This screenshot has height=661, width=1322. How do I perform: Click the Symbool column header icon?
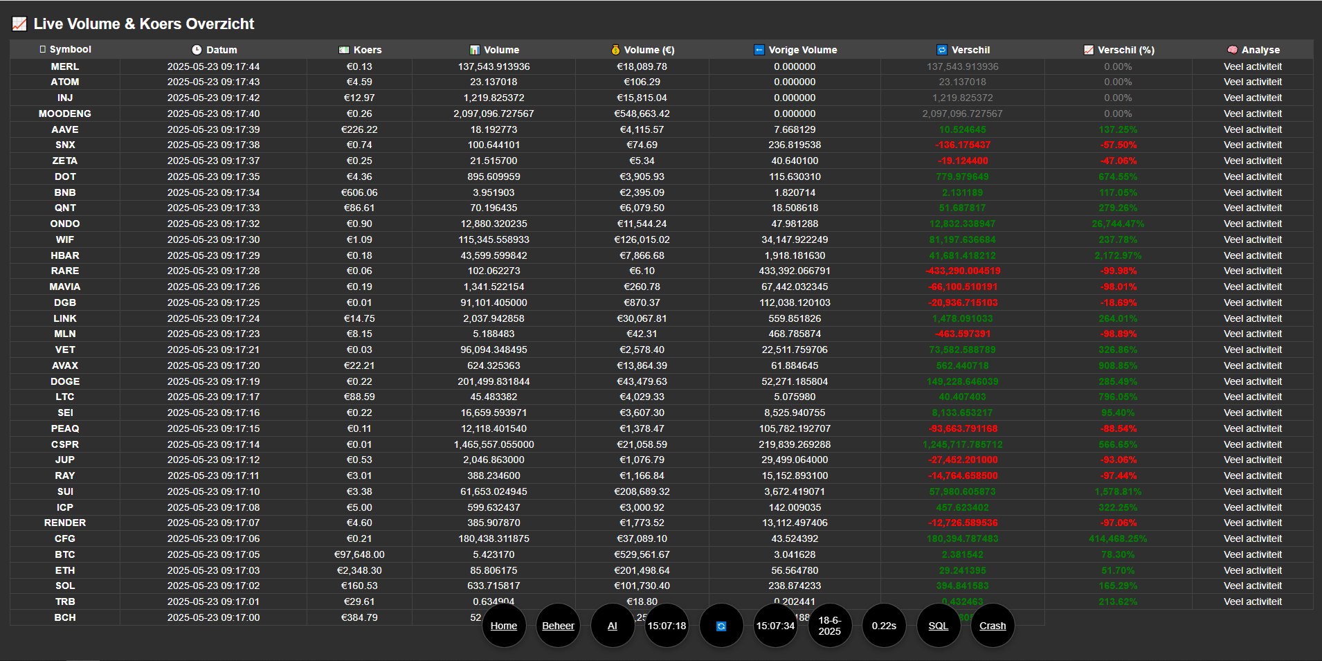(x=43, y=50)
